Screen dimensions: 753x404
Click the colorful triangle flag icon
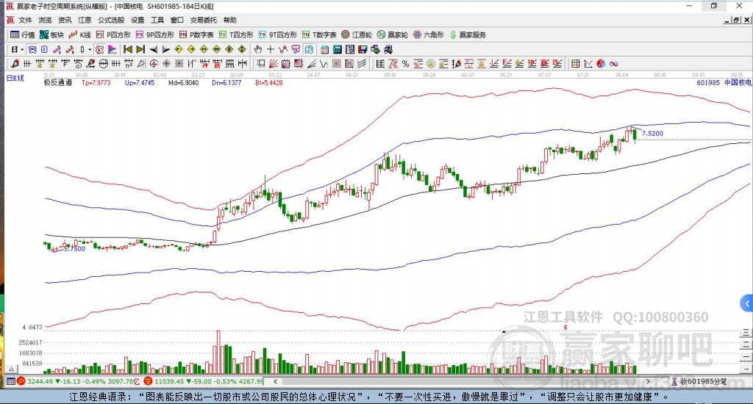[x=113, y=49]
